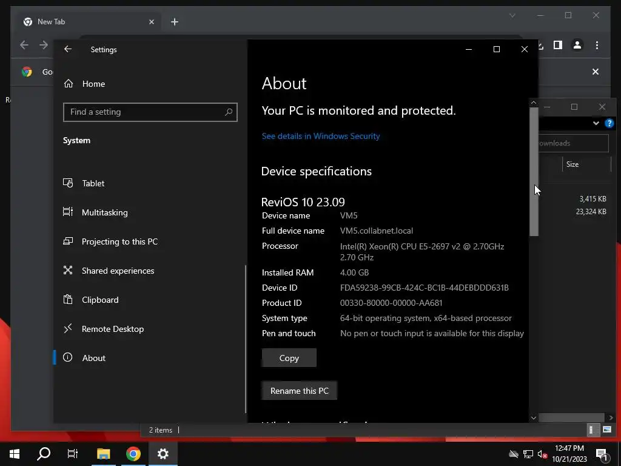621x466 pixels.
Task: Click the Multitasking icon in sidebar
Action: [68, 212]
